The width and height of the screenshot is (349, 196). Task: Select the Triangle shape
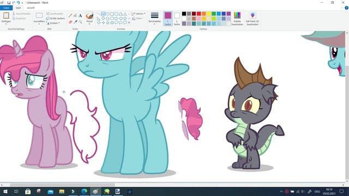point(125,14)
